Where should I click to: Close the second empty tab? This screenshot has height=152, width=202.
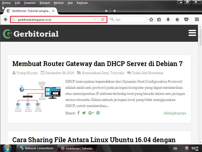[x=106, y=11]
